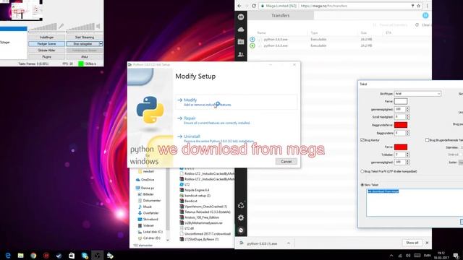Image resolution: width=463 pixels, height=260 pixels.
Task: Click first python-3.6.0.exe transfer status icon
Action: (252, 39)
